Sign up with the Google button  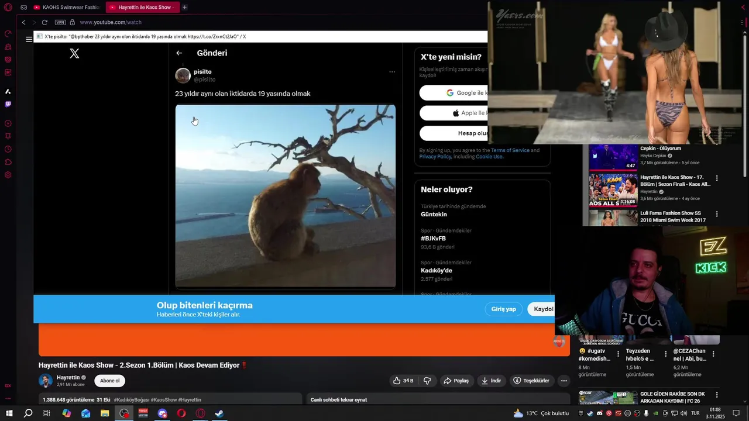coord(453,92)
